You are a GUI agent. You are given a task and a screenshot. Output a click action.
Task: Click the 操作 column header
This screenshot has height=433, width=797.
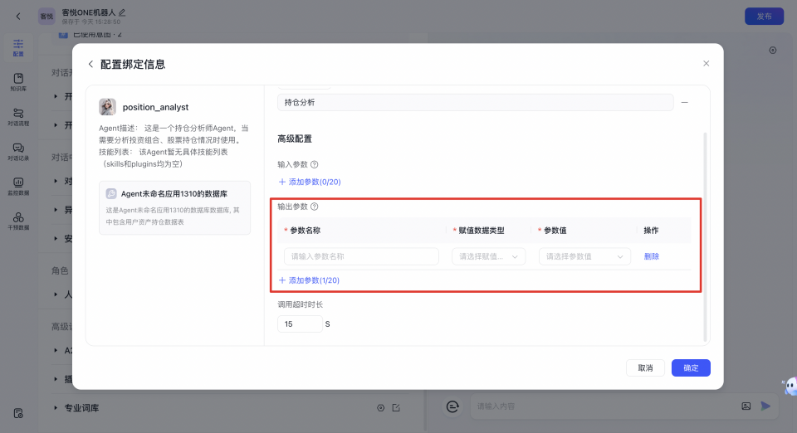point(651,231)
